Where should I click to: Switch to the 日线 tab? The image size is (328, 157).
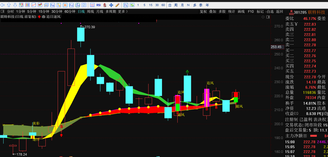pos(81,12)
